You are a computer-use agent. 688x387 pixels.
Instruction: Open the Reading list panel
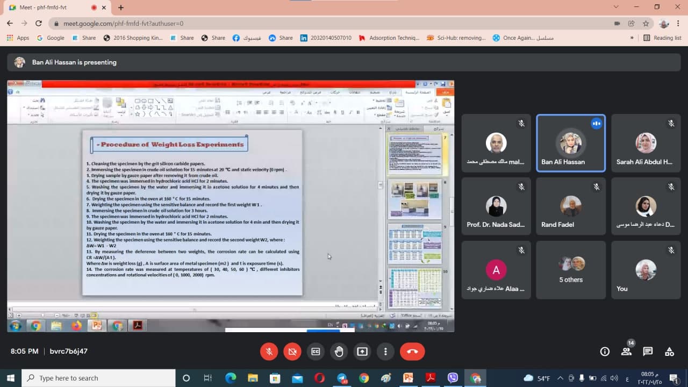click(662, 38)
